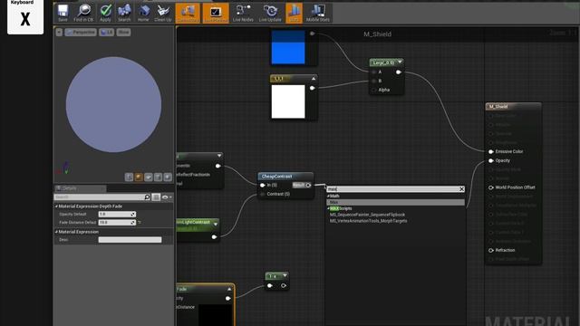Clear the 'max' node search box

461,189
